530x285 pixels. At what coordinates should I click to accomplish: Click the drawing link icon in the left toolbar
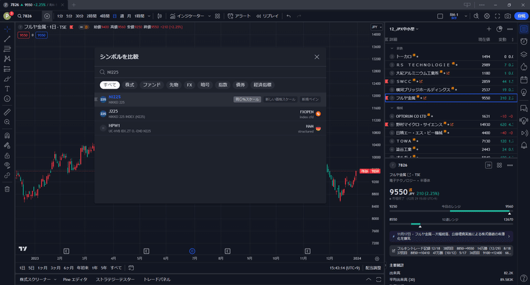coord(7,176)
